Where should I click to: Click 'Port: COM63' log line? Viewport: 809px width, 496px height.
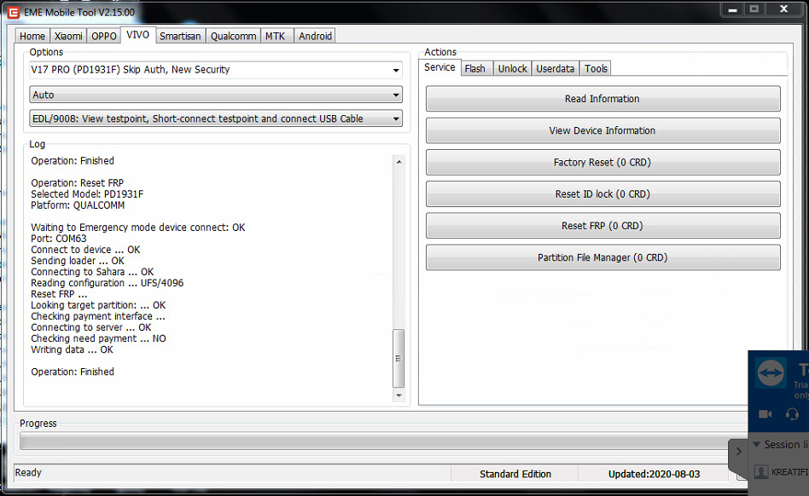(58, 239)
